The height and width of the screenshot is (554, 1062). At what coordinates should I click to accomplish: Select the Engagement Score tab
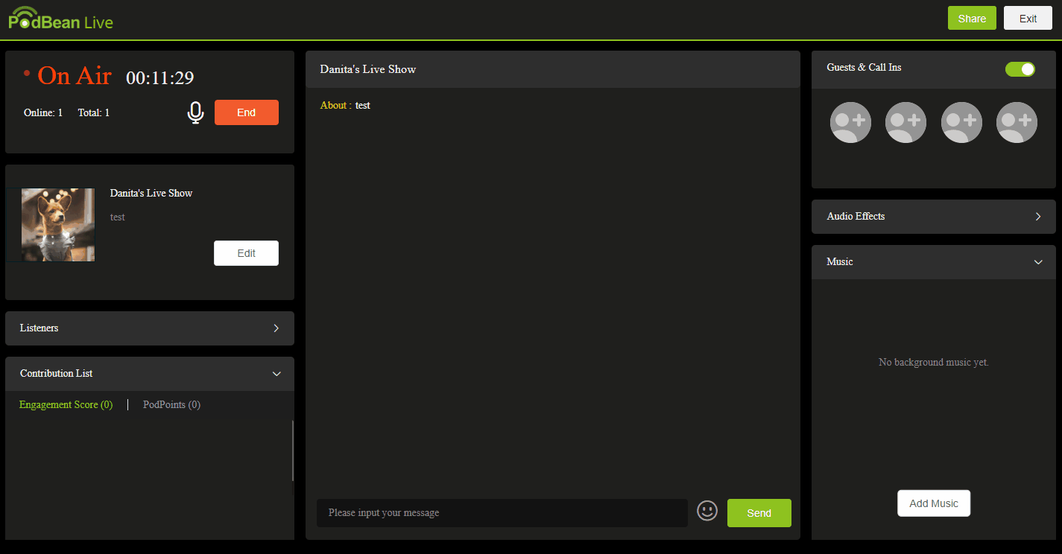[x=66, y=405]
